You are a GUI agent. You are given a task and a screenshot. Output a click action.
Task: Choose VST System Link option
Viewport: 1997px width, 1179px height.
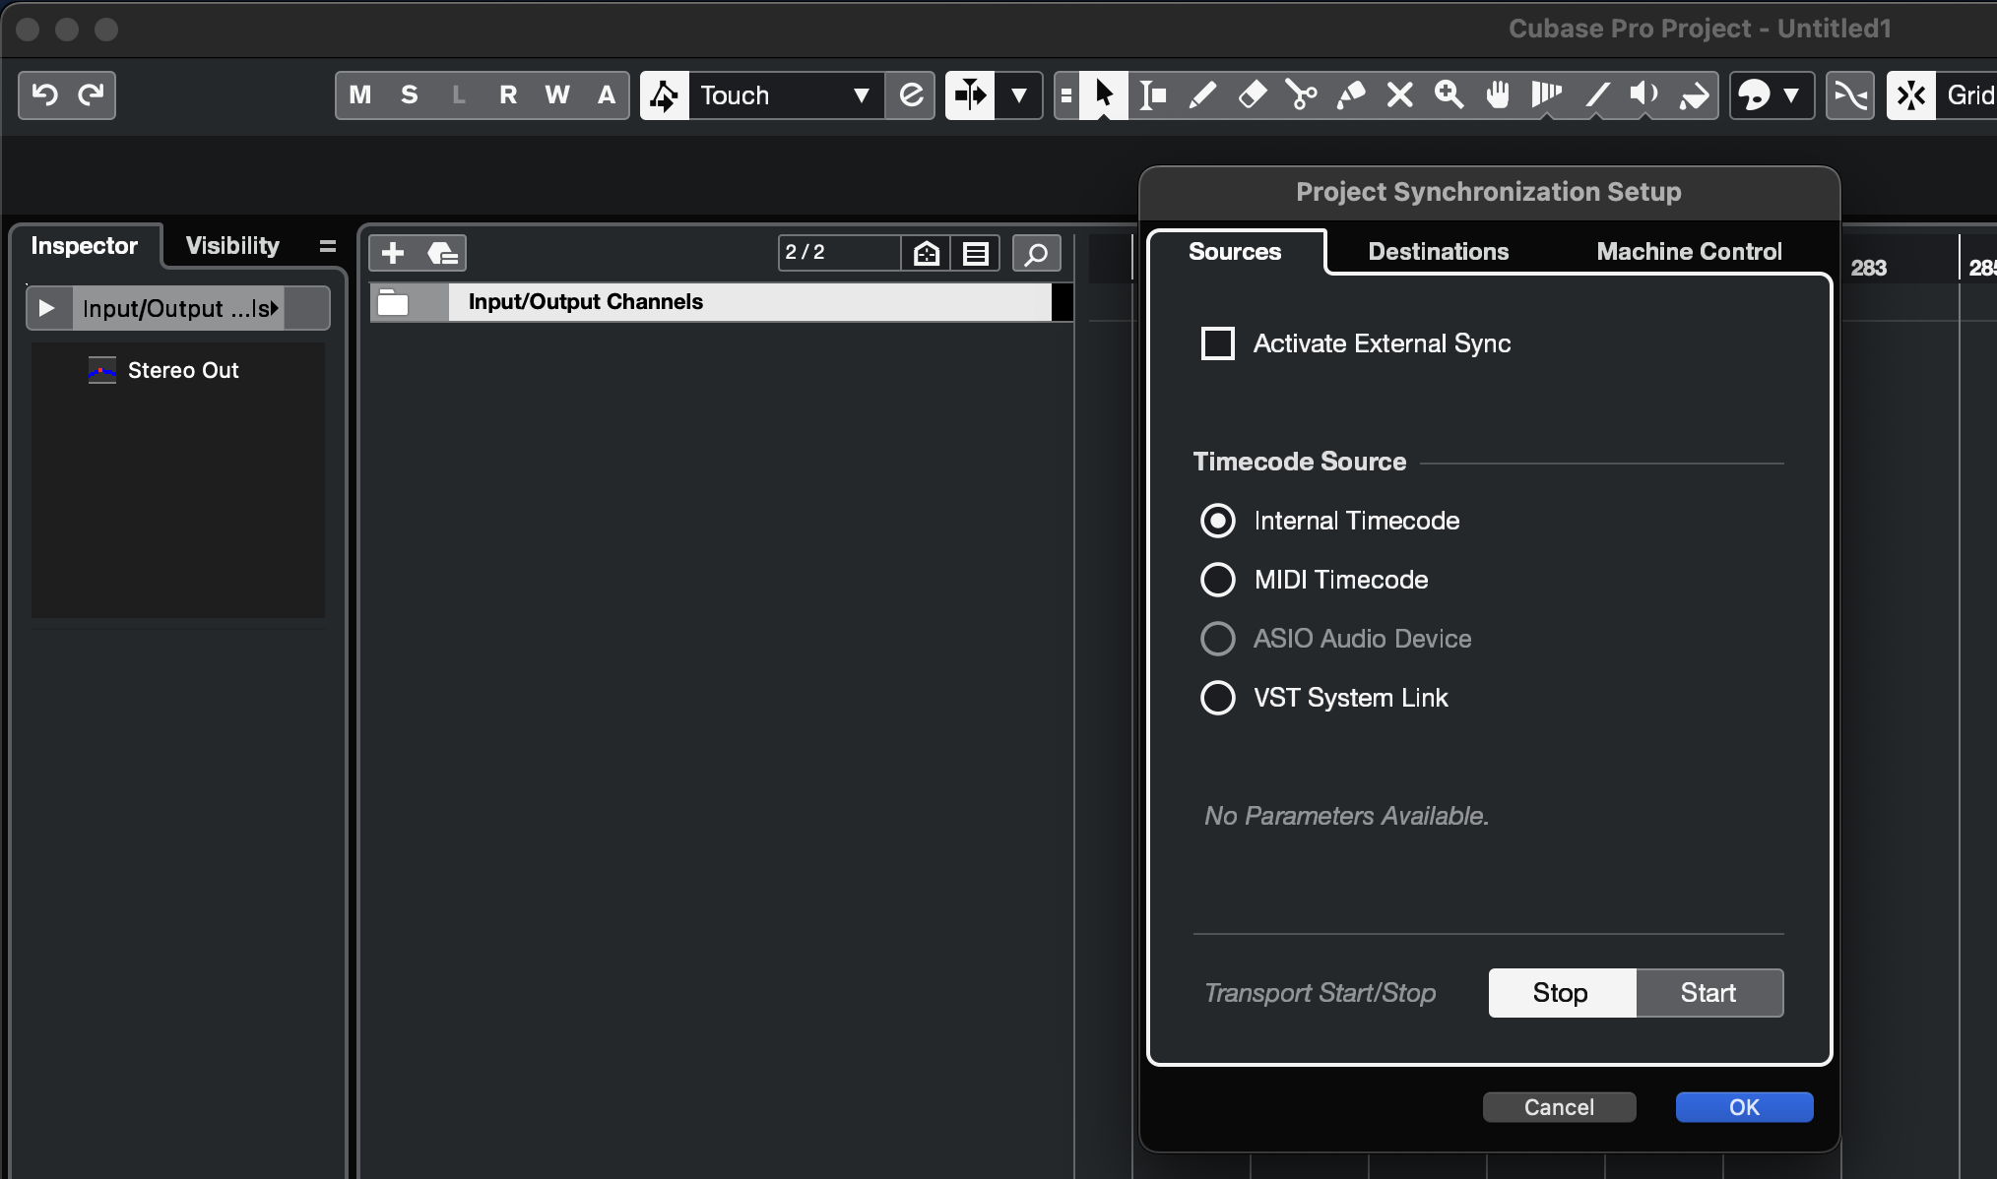(1218, 698)
